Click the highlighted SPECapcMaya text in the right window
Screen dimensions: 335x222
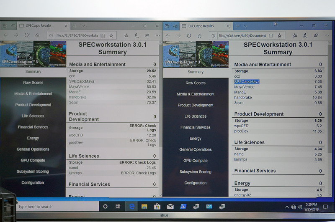pos(247,81)
